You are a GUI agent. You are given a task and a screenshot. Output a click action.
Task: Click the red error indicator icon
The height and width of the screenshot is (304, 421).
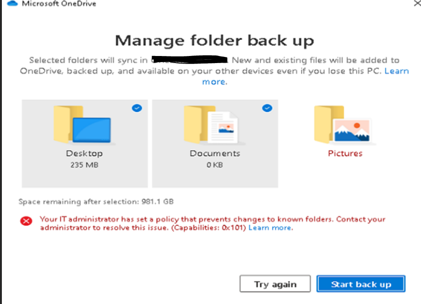point(26,221)
